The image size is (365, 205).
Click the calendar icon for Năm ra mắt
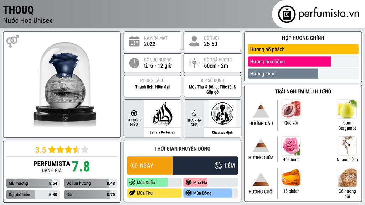pos(134,41)
